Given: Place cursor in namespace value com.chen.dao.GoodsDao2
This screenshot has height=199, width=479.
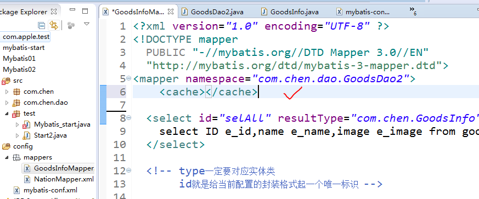Looking at the screenshot, I should pos(331,79).
